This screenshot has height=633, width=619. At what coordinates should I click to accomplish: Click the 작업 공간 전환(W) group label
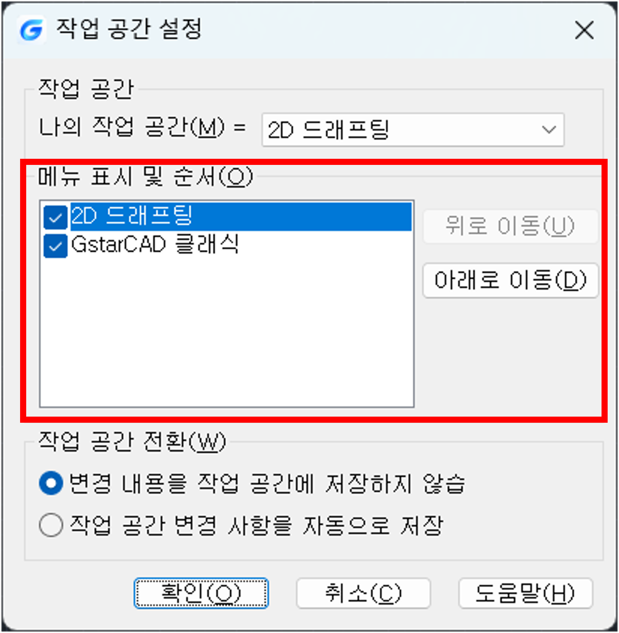[132, 441]
